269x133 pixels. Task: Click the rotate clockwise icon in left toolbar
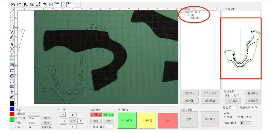[x=12, y=71]
